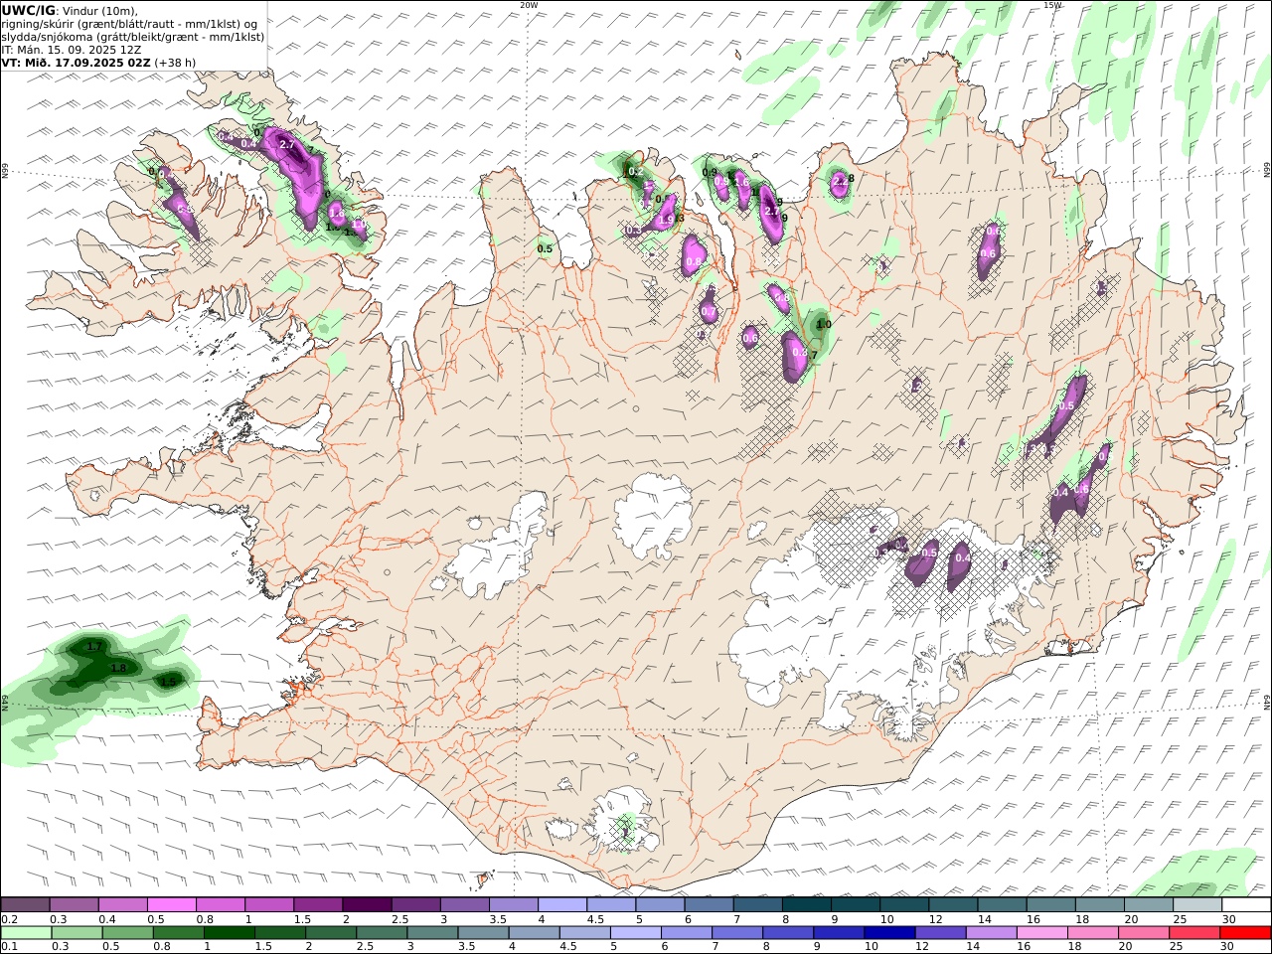The height and width of the screenshot is (954, 1272).
Task: Click the light pink 16–18 lower legend swatch
Action: tap(1043, 933)
